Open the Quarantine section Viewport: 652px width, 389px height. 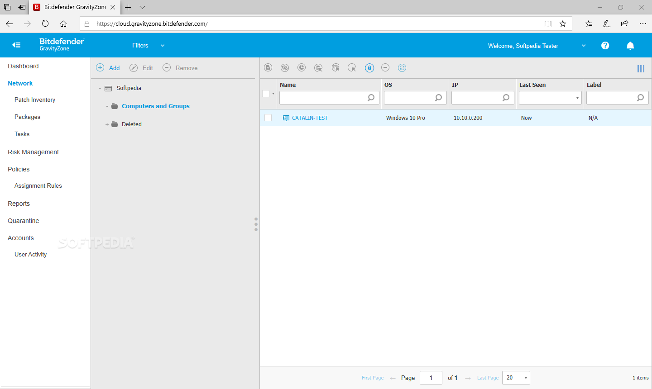24,221
